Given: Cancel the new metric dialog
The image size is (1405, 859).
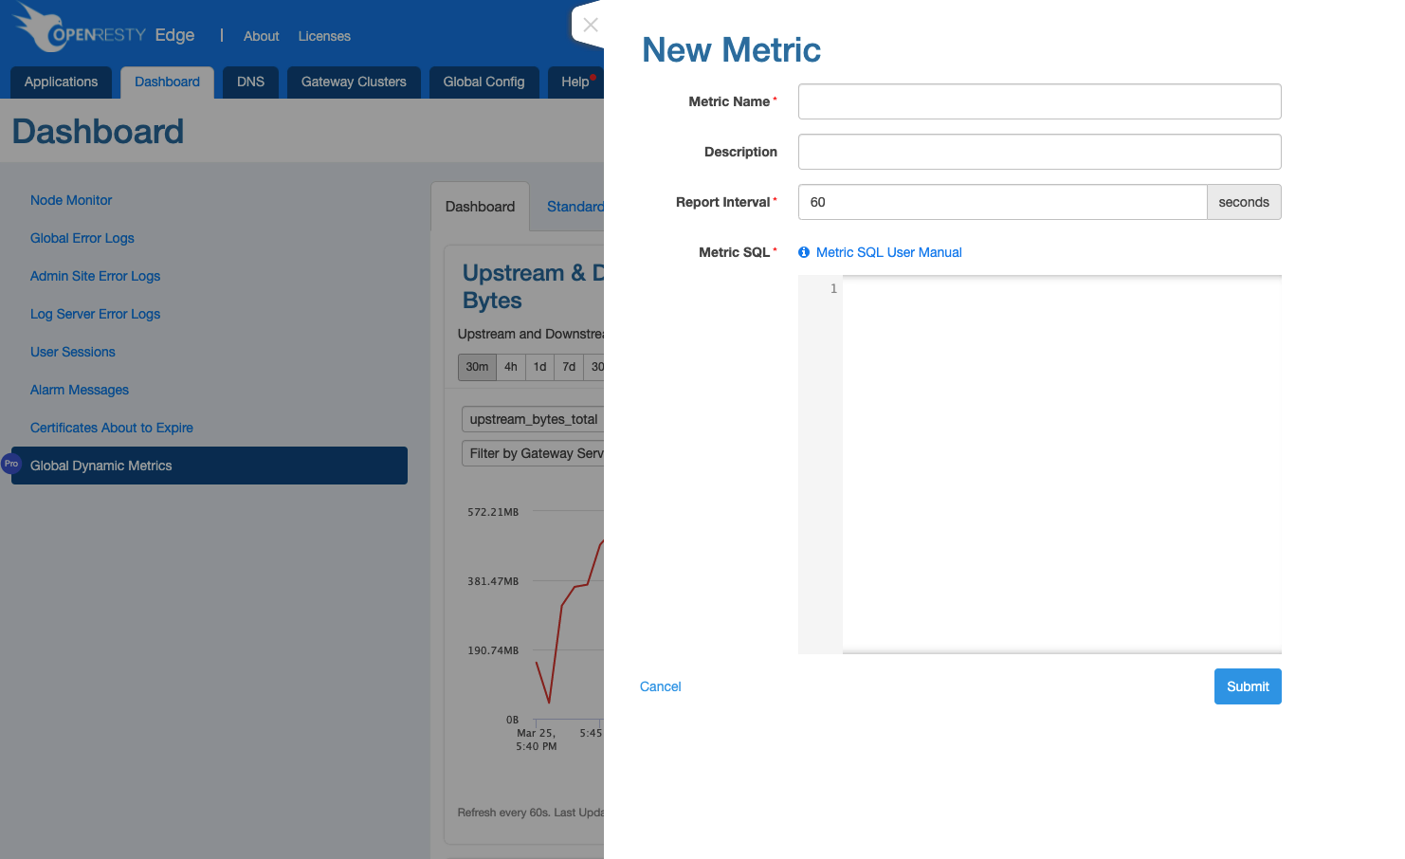Looking at the screenshot, I should (660, 686).
